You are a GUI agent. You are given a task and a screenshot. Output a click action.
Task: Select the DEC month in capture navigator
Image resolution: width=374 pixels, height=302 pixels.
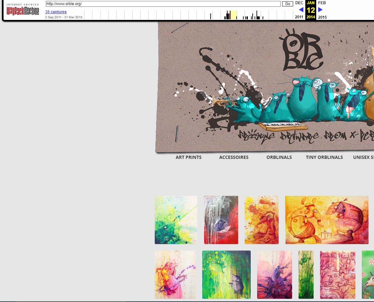pyautogui.click(x=299, y=3)
